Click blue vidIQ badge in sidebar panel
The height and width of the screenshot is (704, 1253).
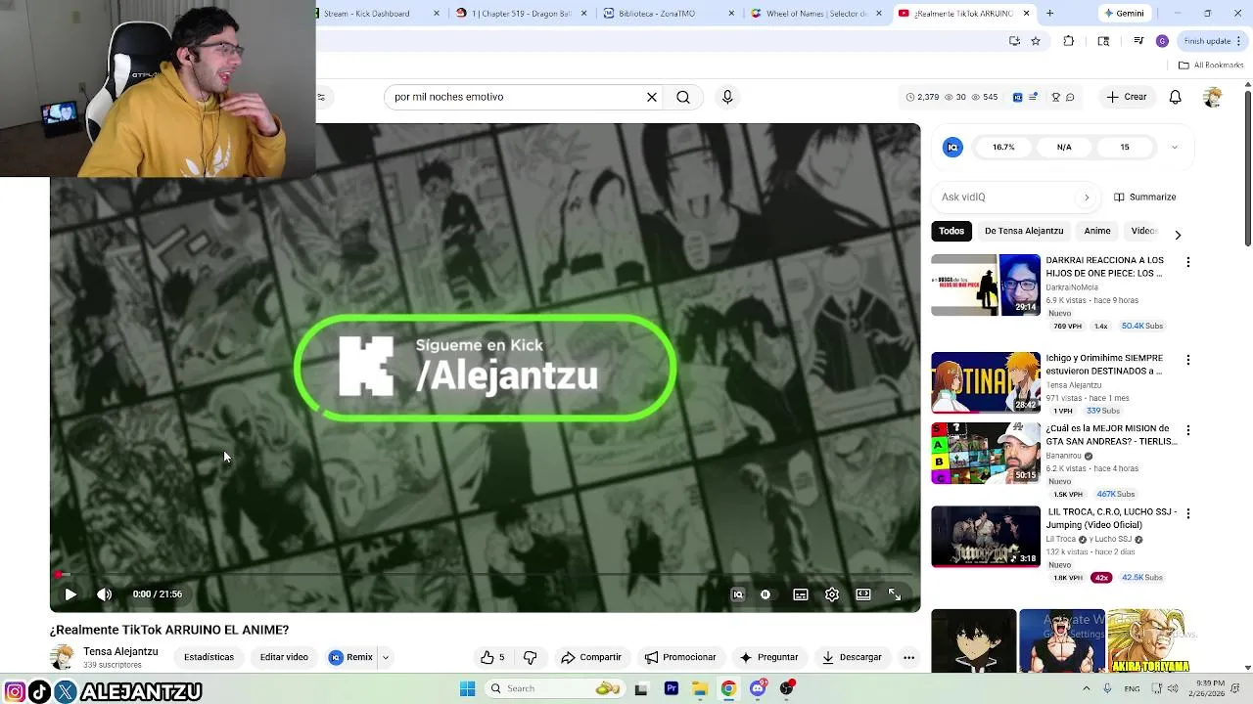(952, 147)
